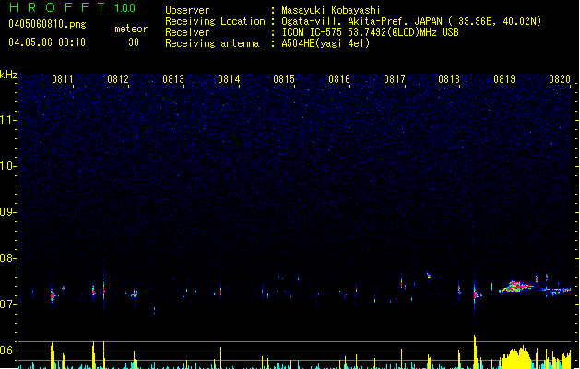Click A504HB(yagi 4el) antenna text
This screenshot has width=580, height=369.
pyautogui.click(x=326, y=43)
